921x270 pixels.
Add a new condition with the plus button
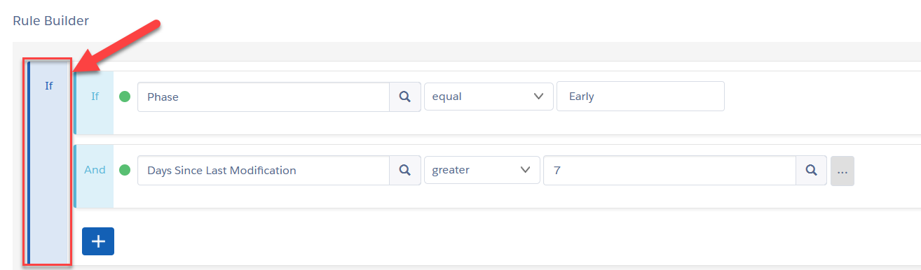[x=98, y=241]
